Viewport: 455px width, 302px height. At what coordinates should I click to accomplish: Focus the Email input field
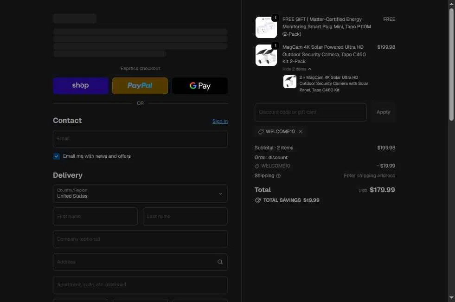click(141, 139)
